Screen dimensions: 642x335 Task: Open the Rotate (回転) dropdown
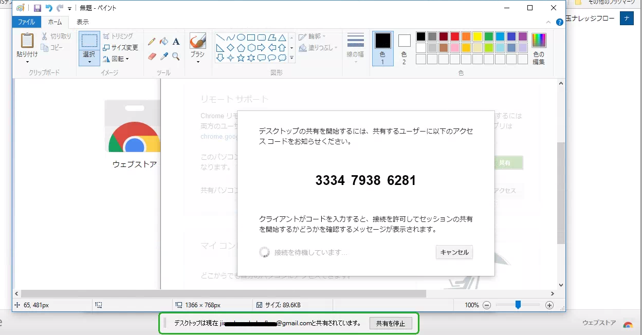pos(116,59)
